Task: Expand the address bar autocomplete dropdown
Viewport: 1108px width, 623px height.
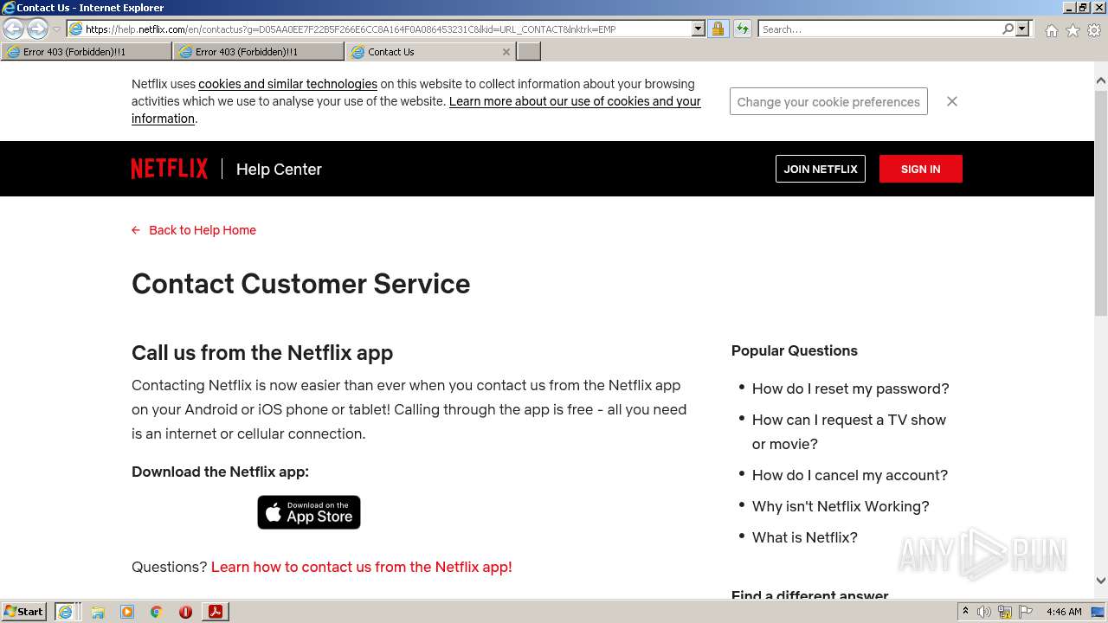Action: pyautogui.click(x=699, y=29)
